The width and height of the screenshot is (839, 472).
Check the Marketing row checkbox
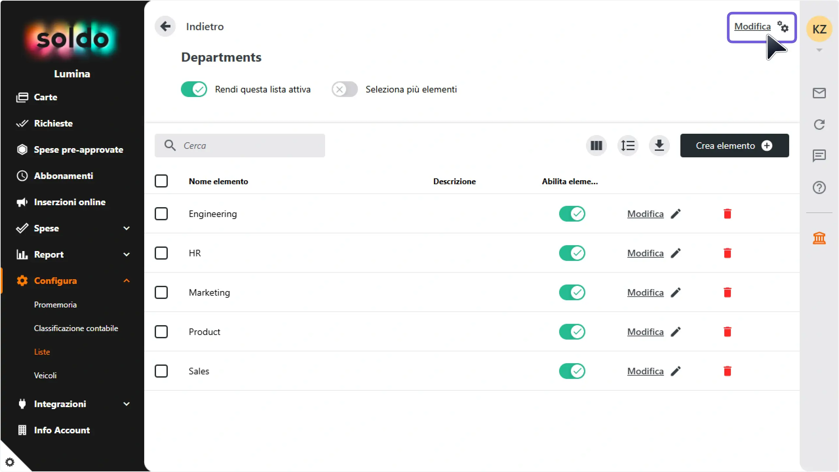[x=161, y=292]
